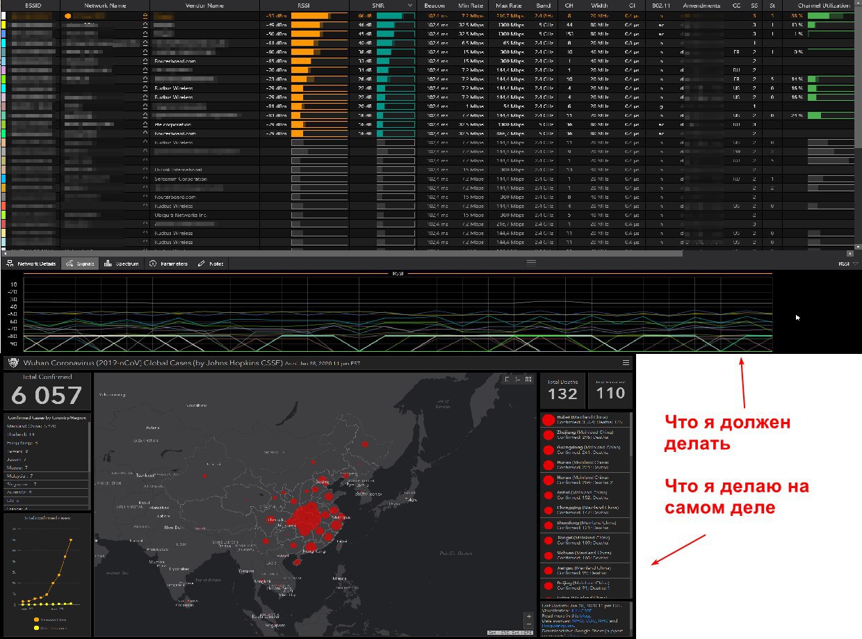Zoom out on the map with minus button
This screenshot has height=639, width=862.
(x=530, y=625)
